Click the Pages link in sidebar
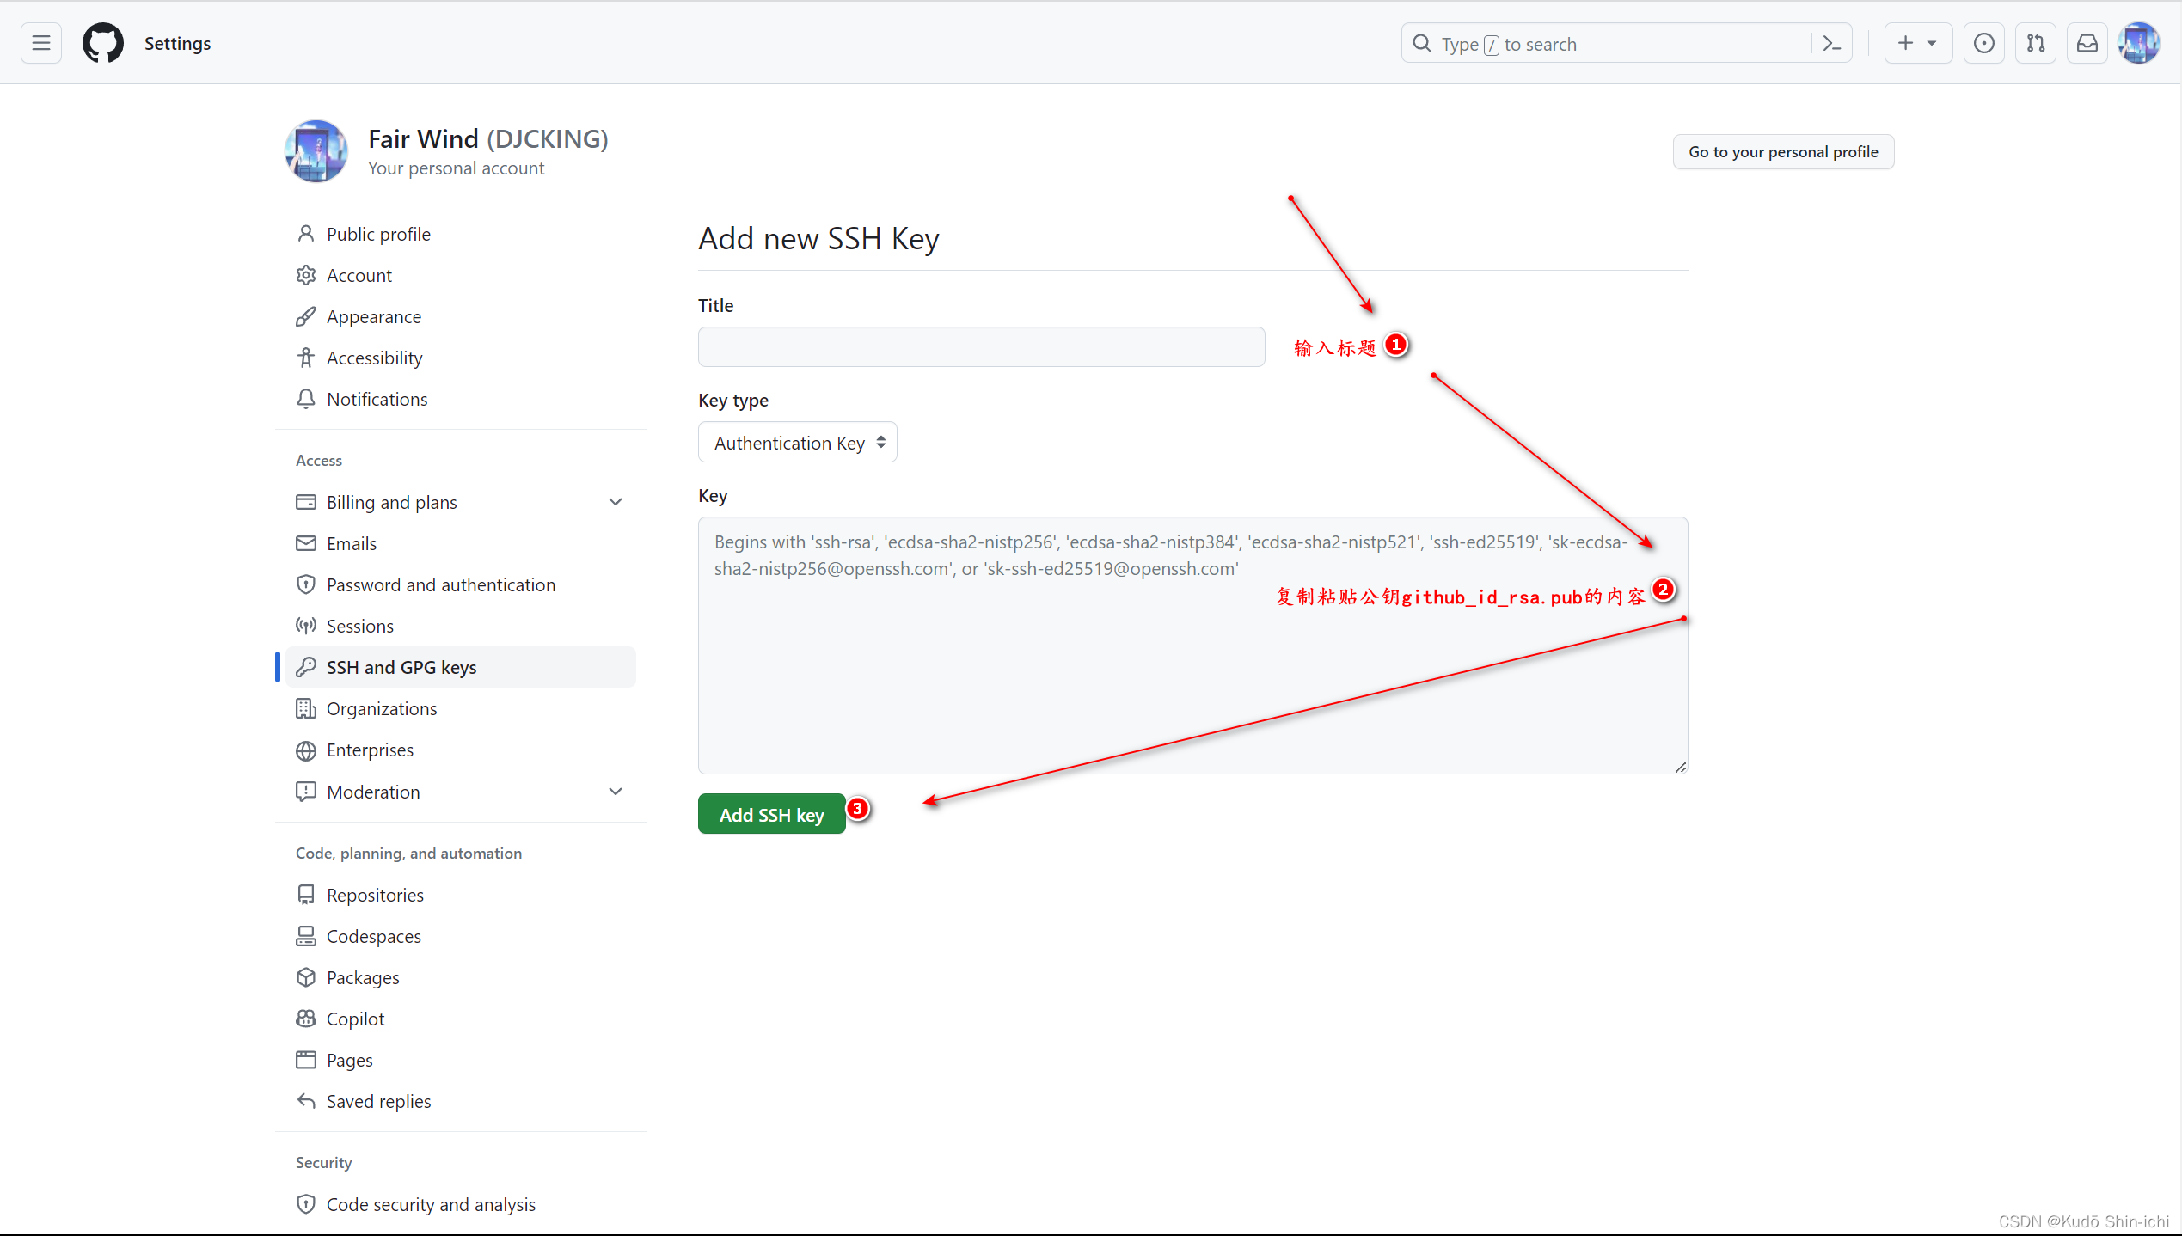 click(x=347, y=1059)
